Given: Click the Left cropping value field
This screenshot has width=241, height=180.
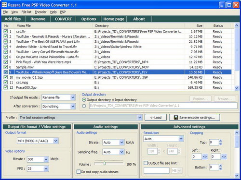Looking at the screenshot, I should (197, 156).
